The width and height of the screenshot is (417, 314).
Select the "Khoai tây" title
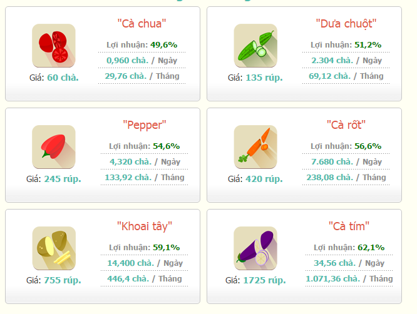145,226
